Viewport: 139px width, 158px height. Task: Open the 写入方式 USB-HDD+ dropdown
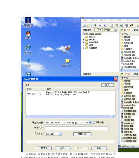[61, 134]
